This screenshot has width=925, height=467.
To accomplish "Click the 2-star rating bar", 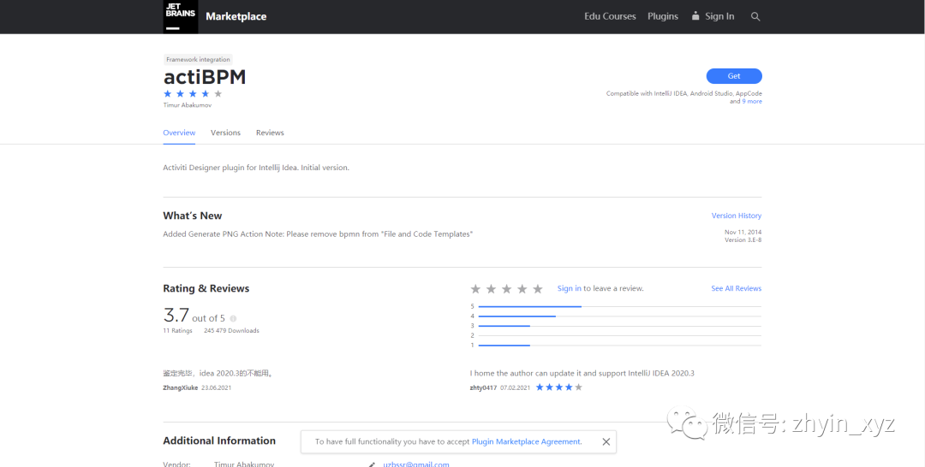I will point(619,335).
